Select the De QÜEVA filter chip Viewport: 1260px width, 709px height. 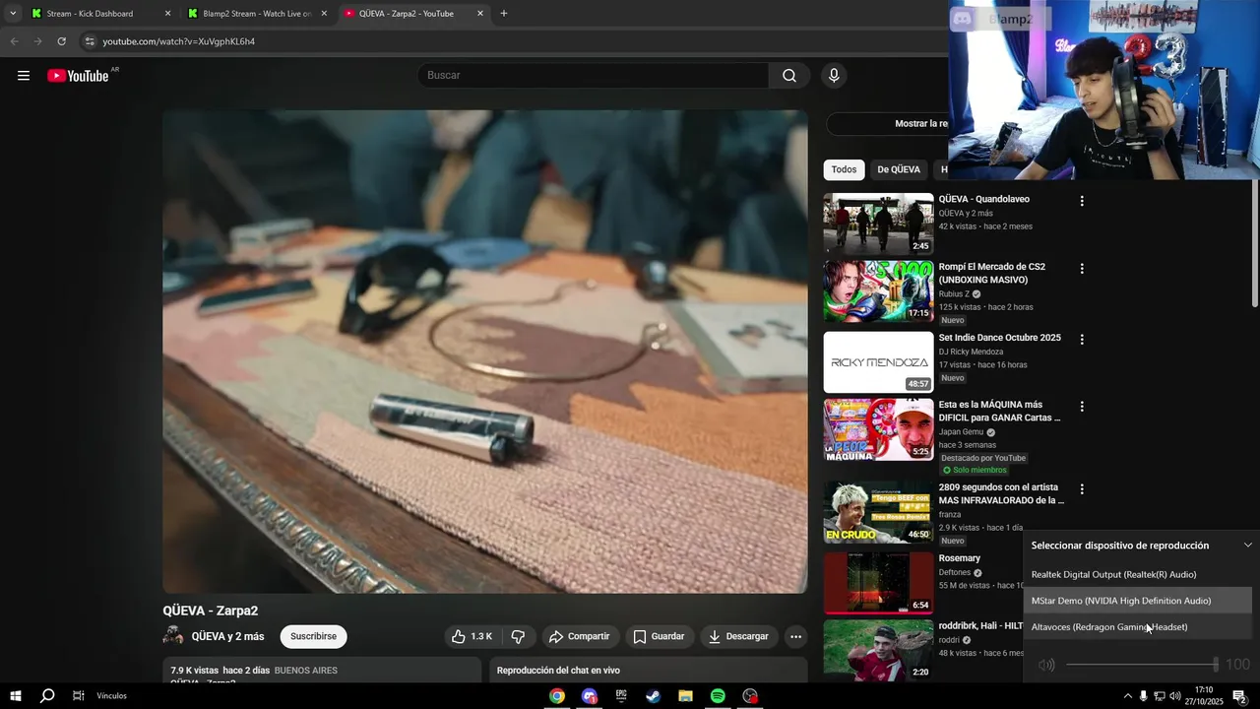899,169
